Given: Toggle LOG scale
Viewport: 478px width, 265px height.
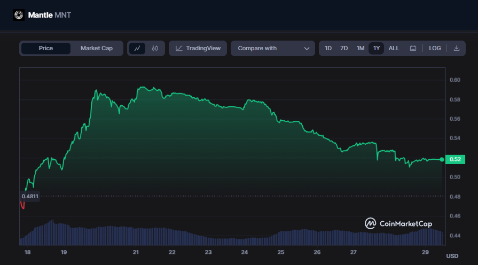Looking at the screenshot, I should click(x=435, y=48).
